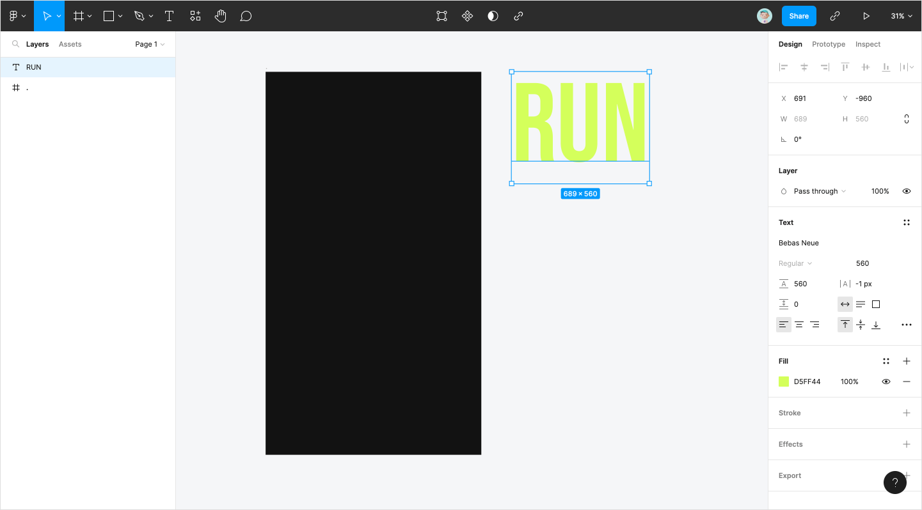Click the search icon in Layers panel
Viewport: 922px width, 510px height.
[x=15, y=44]
